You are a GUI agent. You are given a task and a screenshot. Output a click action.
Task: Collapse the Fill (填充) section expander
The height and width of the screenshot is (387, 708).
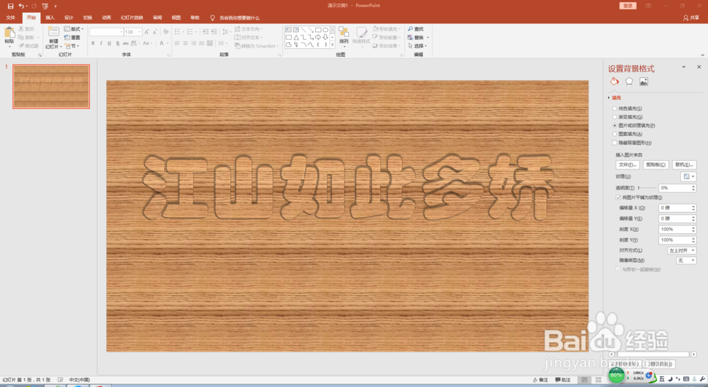pos(609,98)
